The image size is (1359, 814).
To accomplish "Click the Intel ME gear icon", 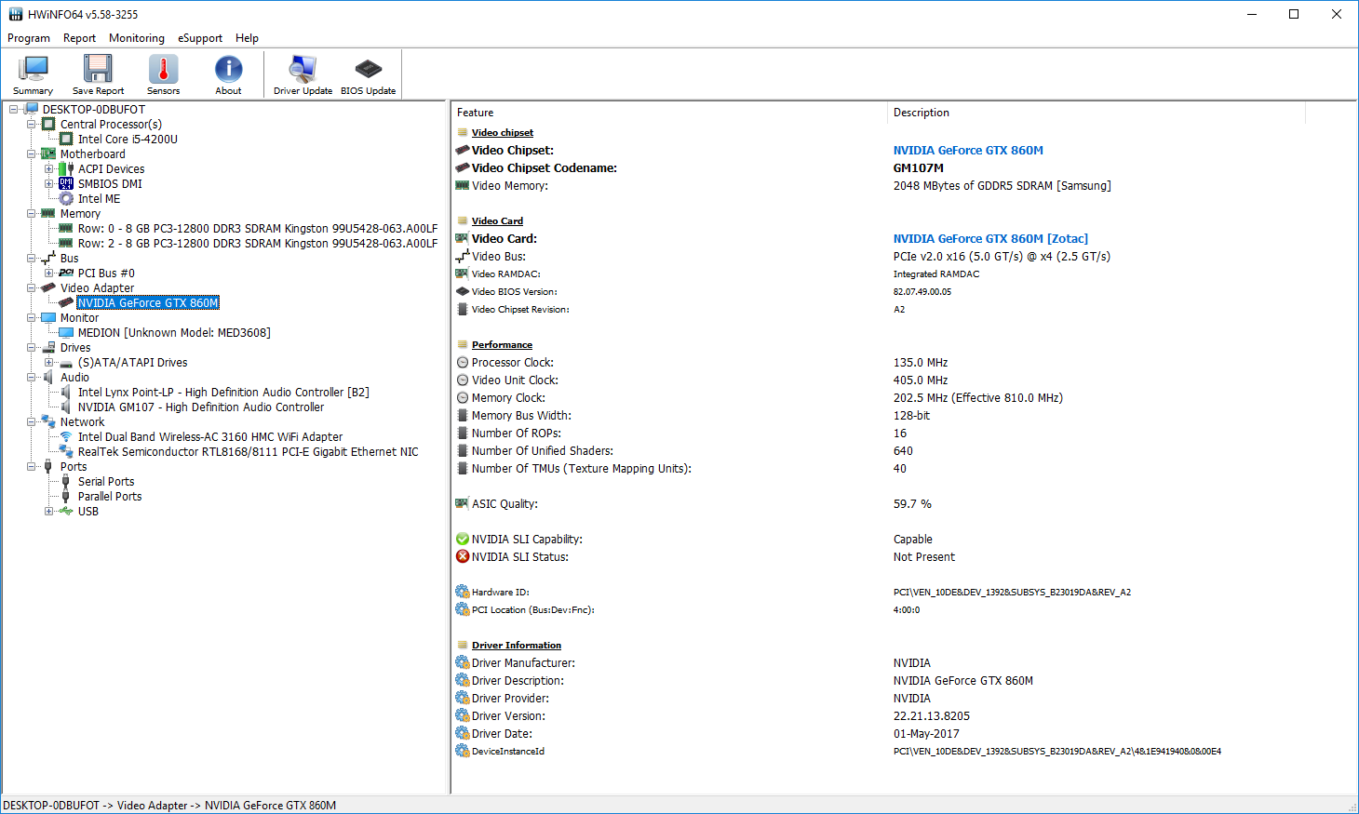I will coord(66,198).
